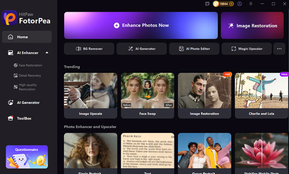Add credits with the plus coin icon
The image size is (289, 174).
tap(232, 3)
